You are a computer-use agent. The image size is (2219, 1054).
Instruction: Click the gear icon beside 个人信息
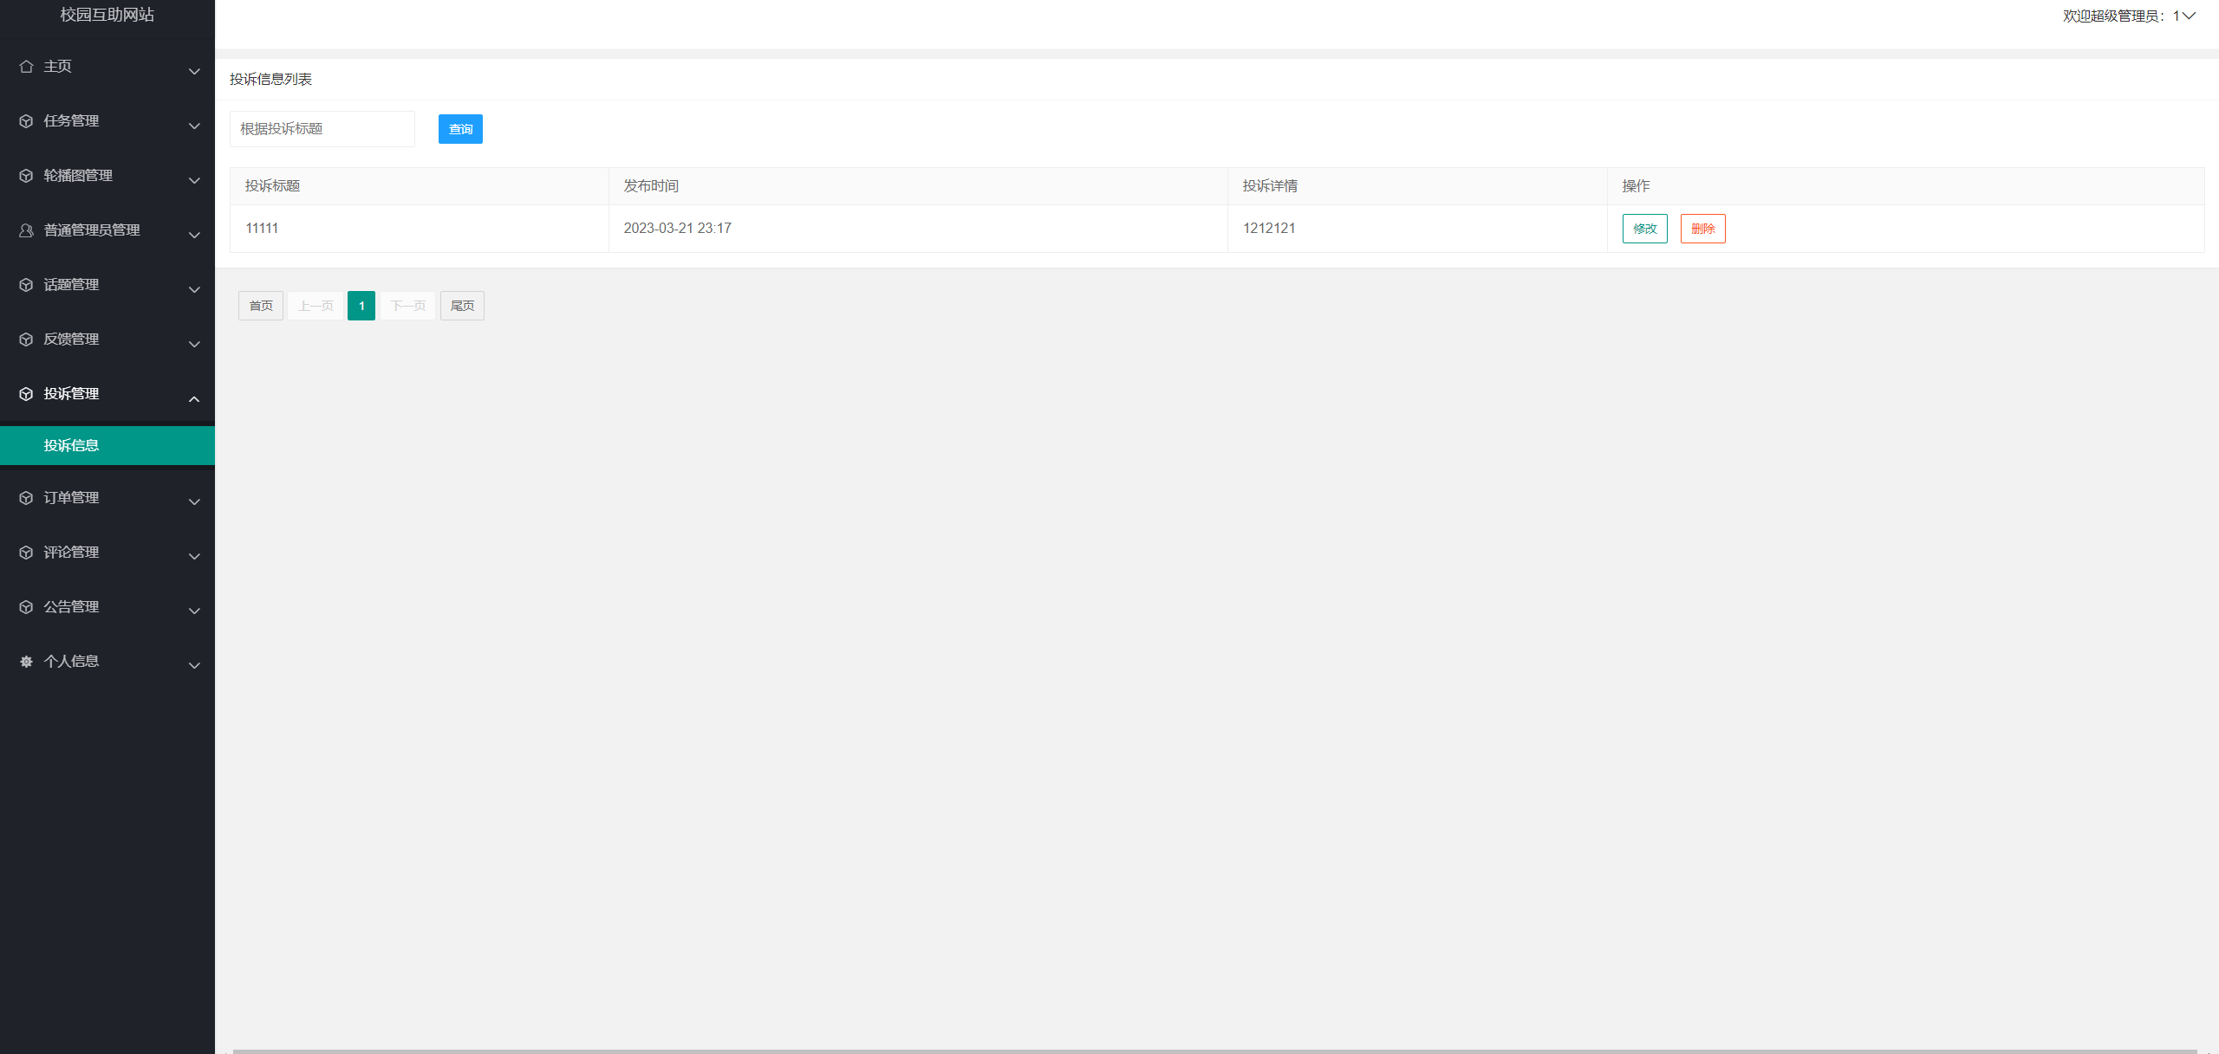(x=26, y=662)
